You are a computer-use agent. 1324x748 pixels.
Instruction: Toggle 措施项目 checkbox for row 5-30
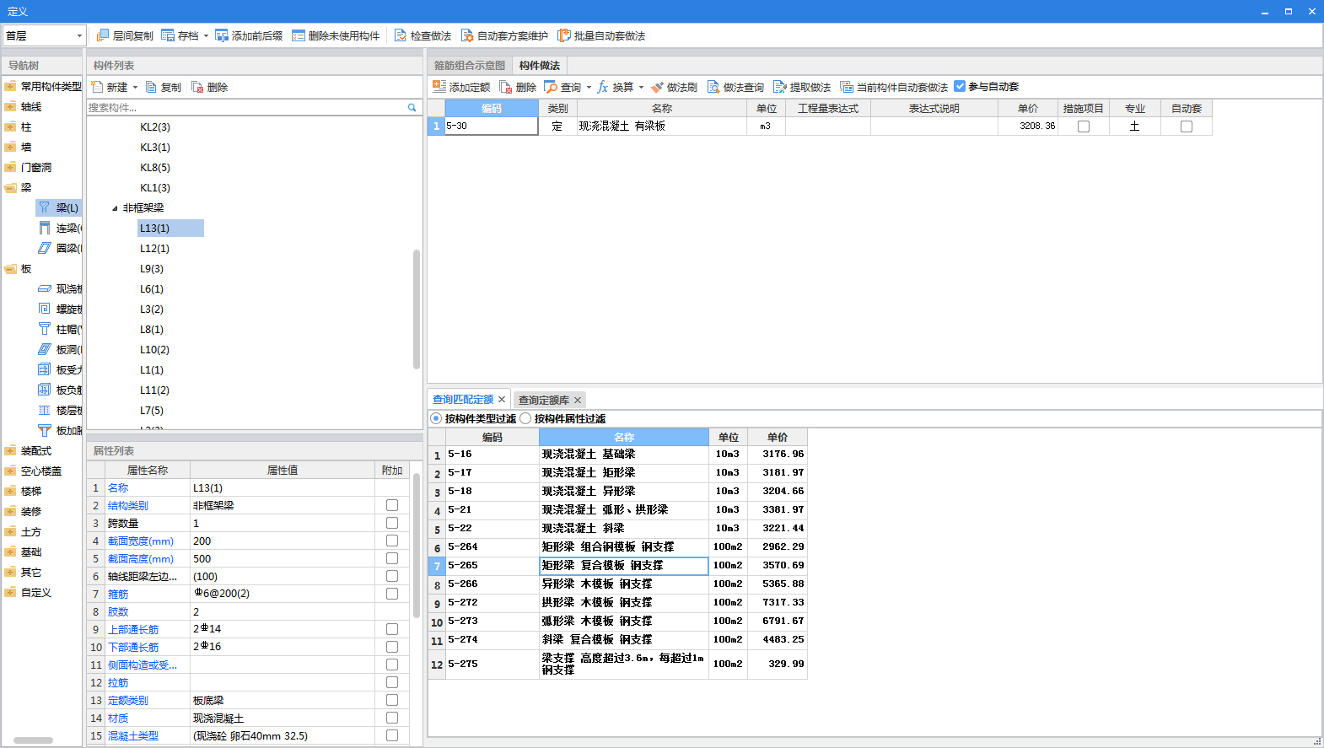point(1084,126)
